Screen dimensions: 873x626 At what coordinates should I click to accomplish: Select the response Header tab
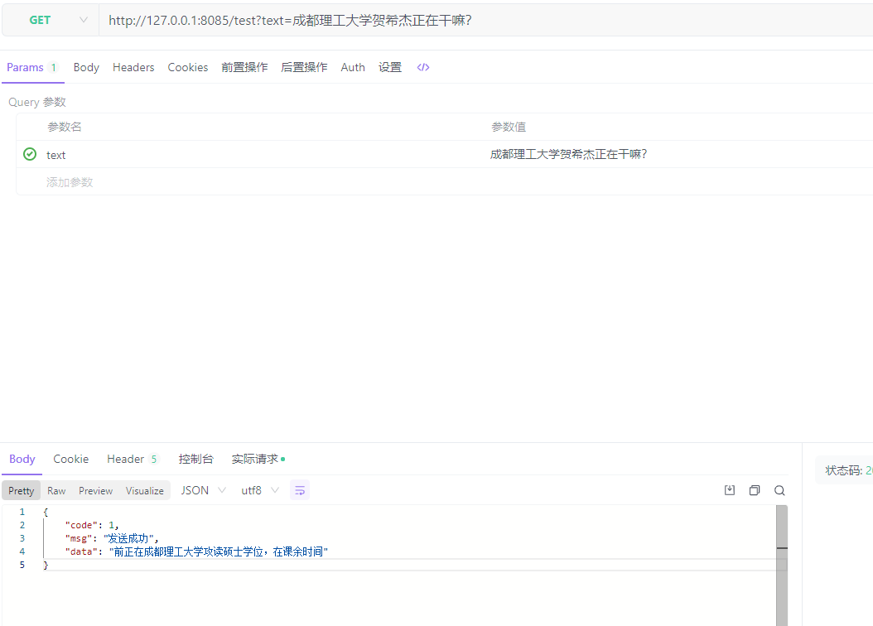(132, 459)
